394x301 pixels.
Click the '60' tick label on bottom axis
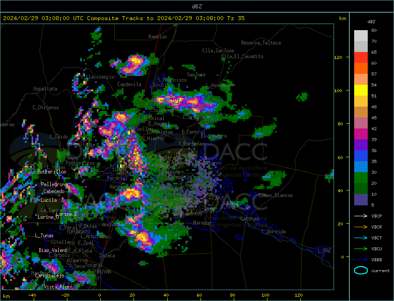199,295
